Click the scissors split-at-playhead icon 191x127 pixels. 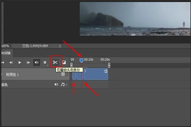point(55,62)
